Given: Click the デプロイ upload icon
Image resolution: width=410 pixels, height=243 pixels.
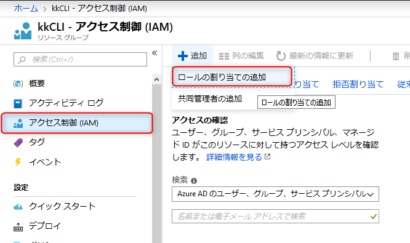Looking at the screenshot, I should tap(18, 227).
